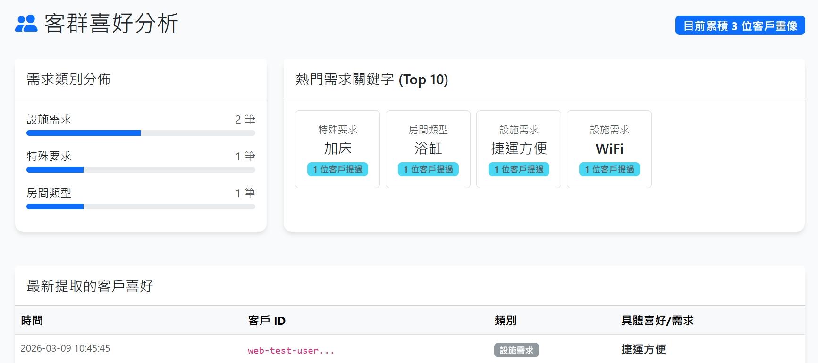Click the 1 位客戶提過 badge under 加床
Viewport: 818px width, 363px height.
(337, 169)
